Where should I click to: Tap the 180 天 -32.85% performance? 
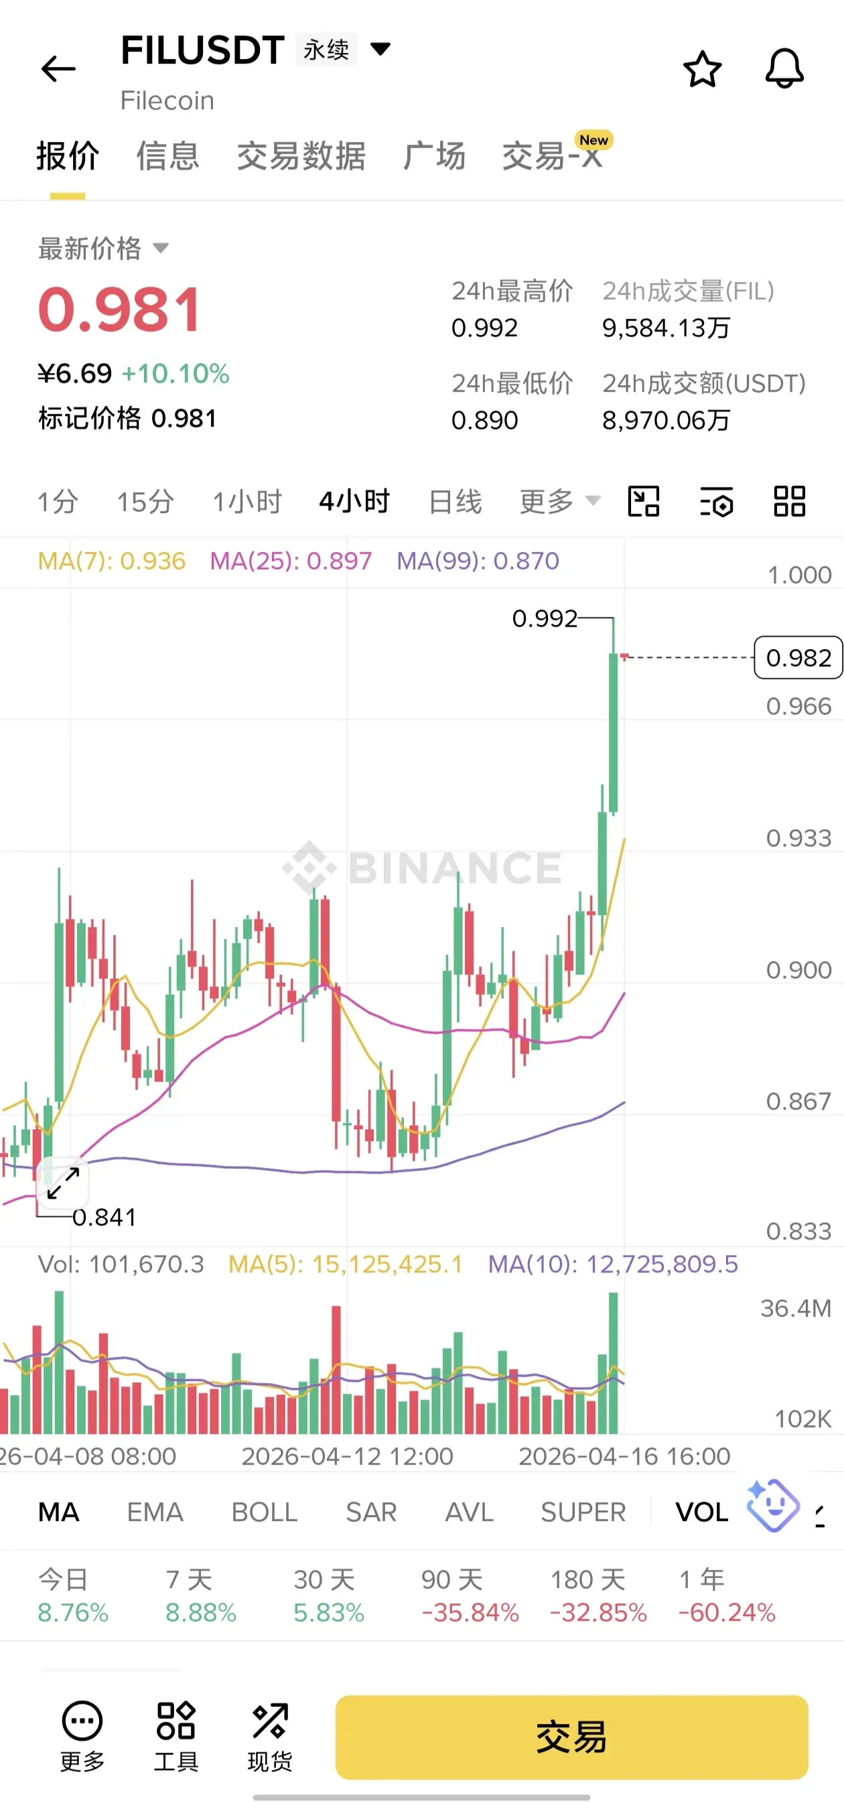[x=597, y=1596]
